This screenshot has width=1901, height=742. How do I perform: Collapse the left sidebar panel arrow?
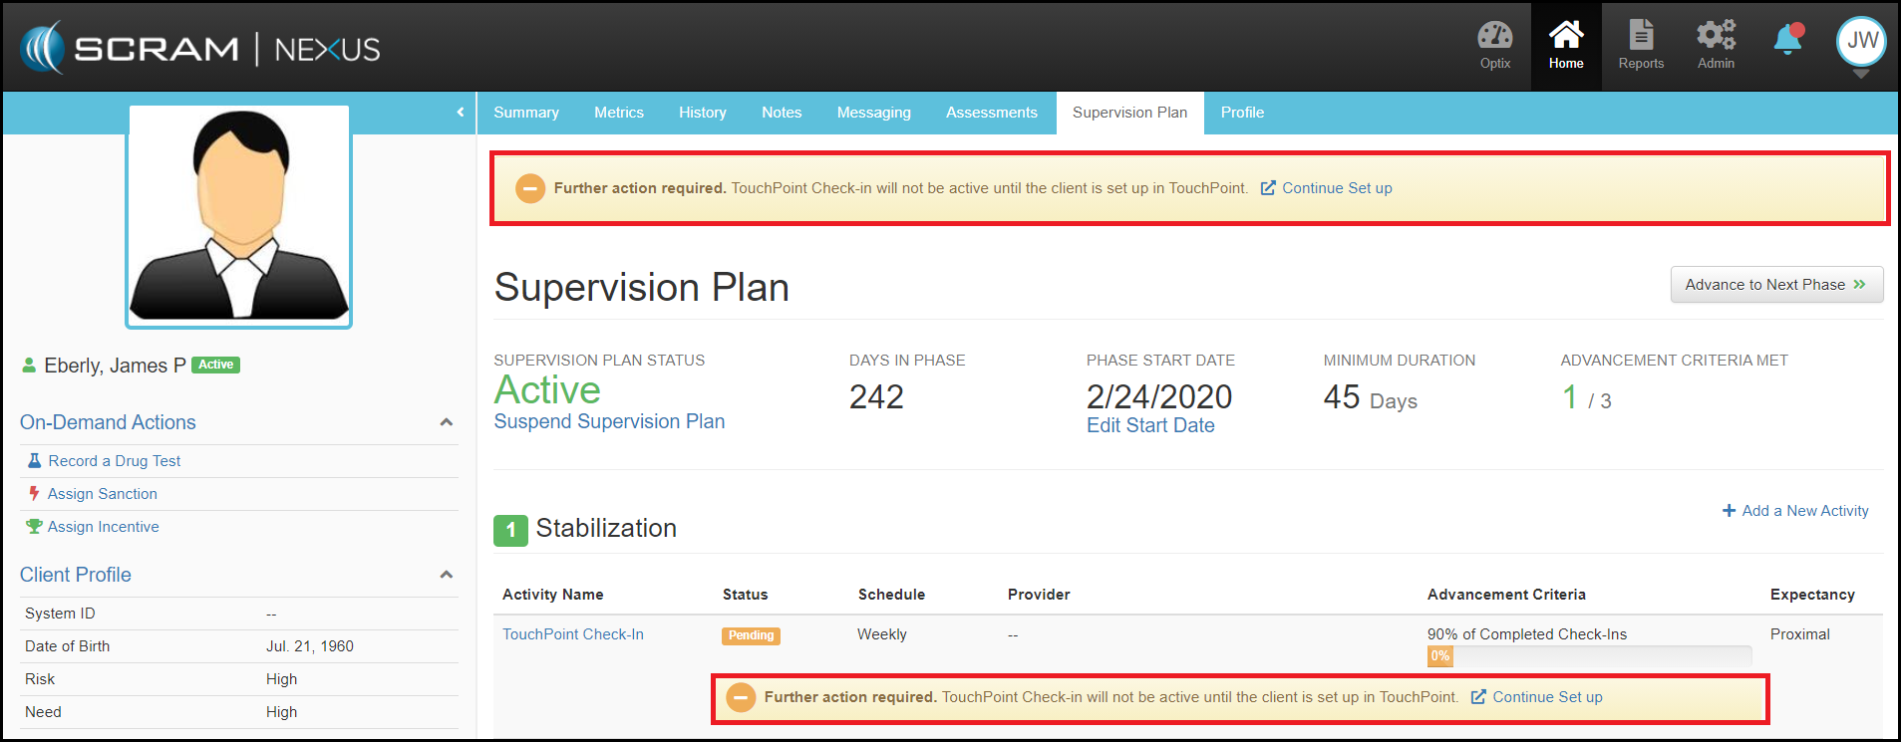coord(460,113)
